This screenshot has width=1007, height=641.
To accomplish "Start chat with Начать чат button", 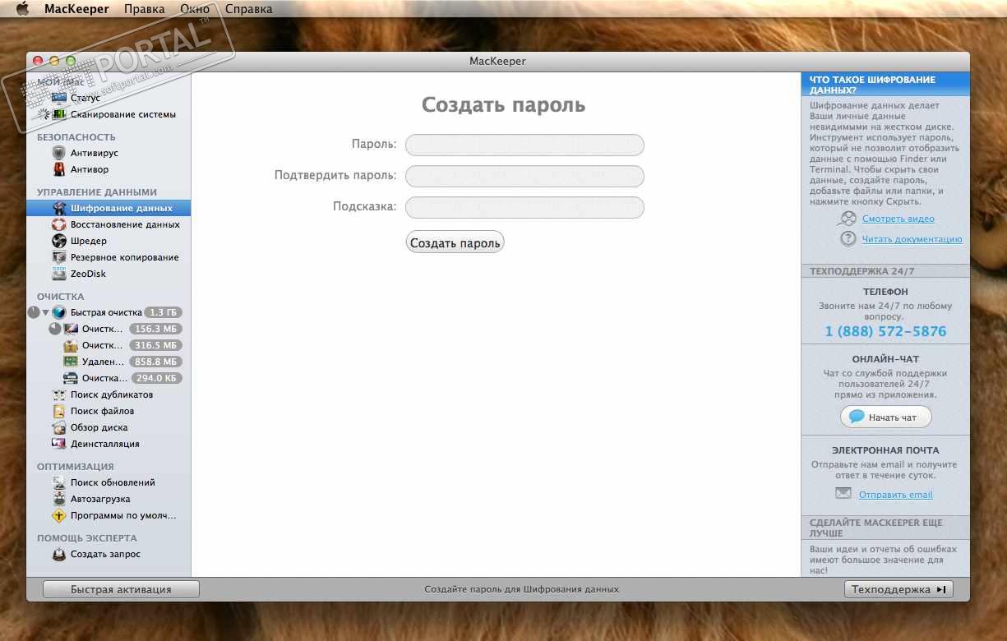I will point(885,417).
